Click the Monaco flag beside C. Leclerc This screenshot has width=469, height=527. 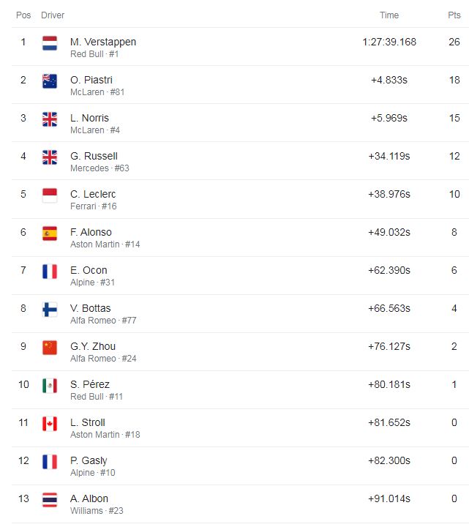pyautogui.click(x=50, y=195)
